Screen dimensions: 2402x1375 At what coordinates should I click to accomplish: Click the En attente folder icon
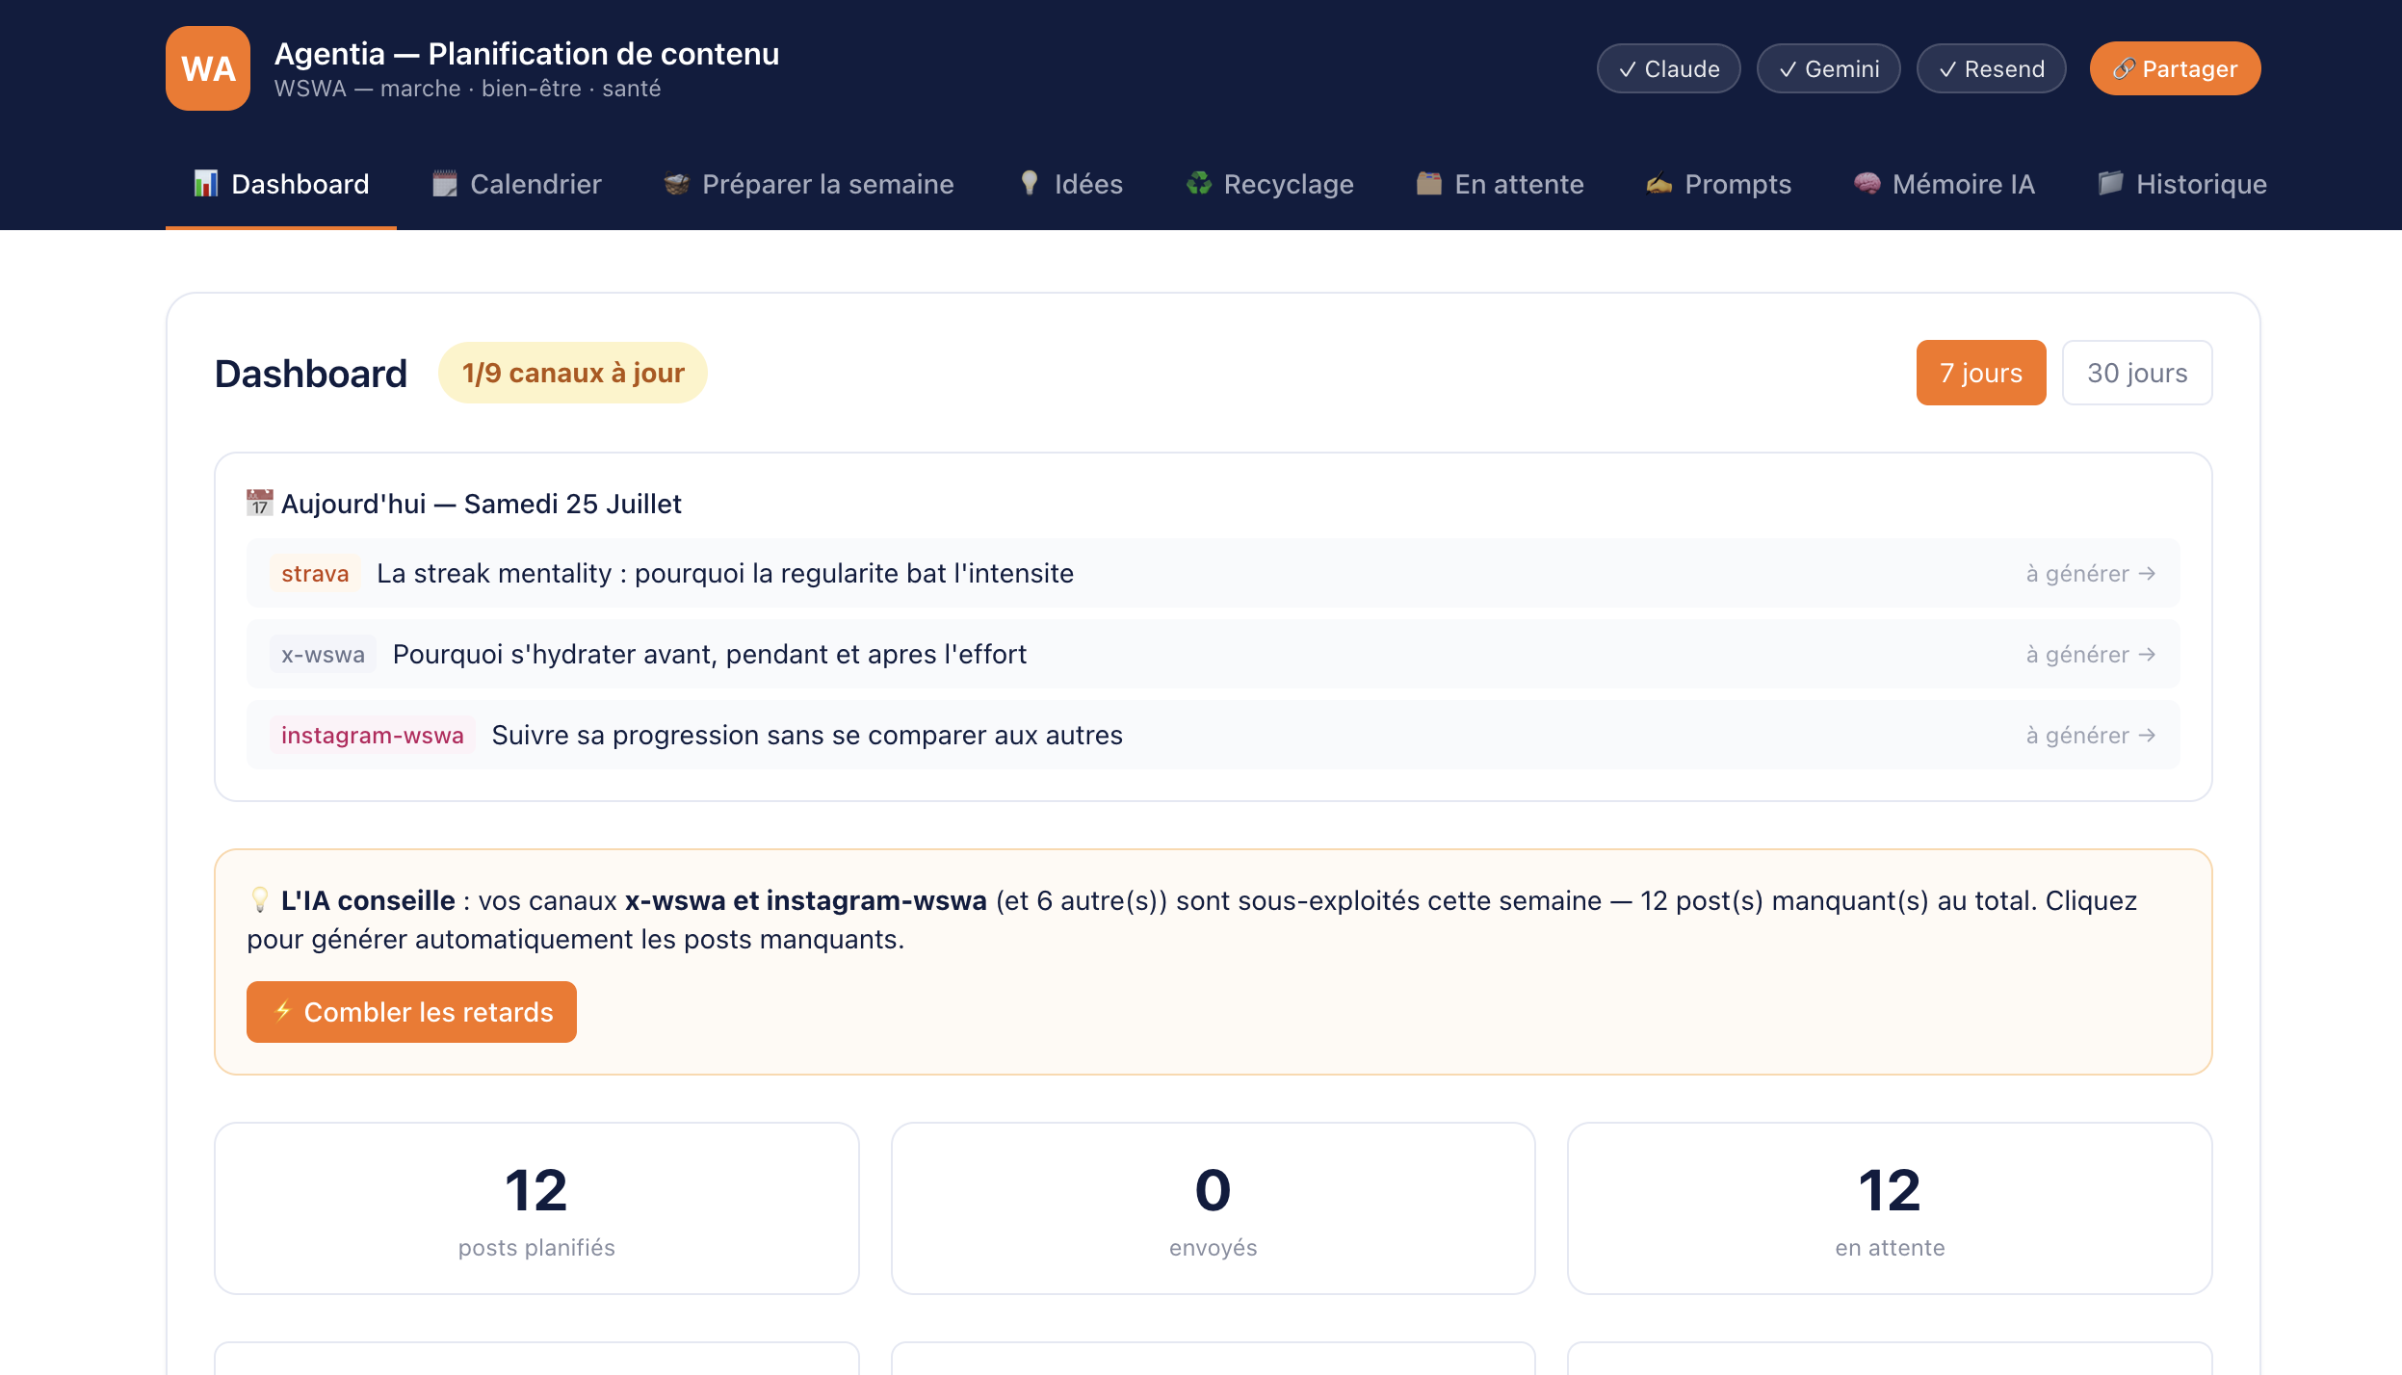coord(1429,183)
